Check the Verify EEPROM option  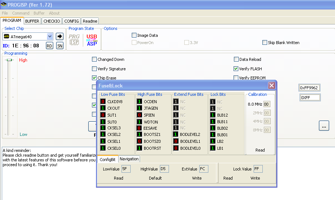coord(236,78)
